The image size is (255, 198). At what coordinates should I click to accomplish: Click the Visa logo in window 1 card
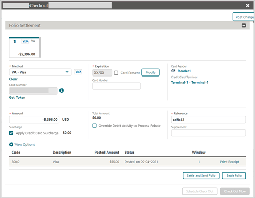25,41
